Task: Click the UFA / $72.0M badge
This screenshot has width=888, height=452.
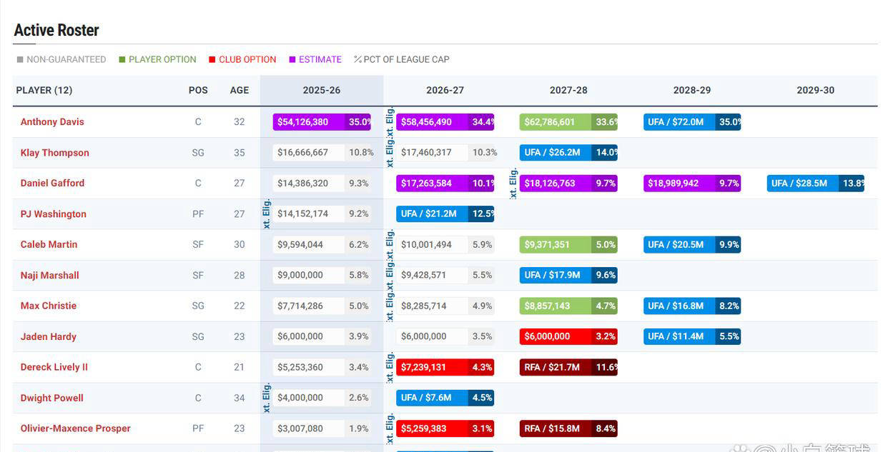Action: click(x=692, y=122)
